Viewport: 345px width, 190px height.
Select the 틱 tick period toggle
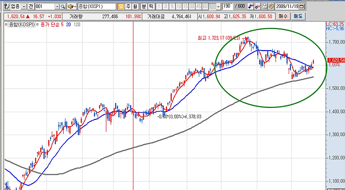point(151,7)
